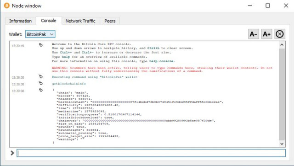Click the 'help-console' text in the welcome message

[162, 61]
